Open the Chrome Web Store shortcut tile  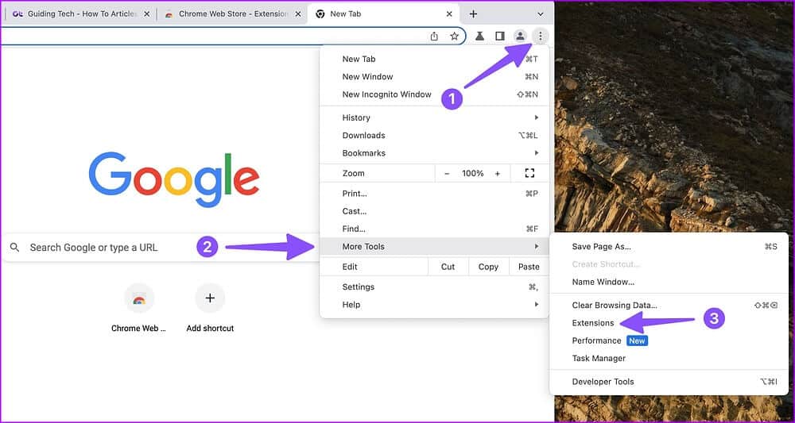139,308
